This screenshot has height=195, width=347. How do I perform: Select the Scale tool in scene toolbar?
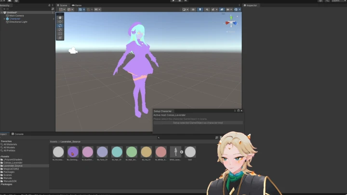(60, 30)
